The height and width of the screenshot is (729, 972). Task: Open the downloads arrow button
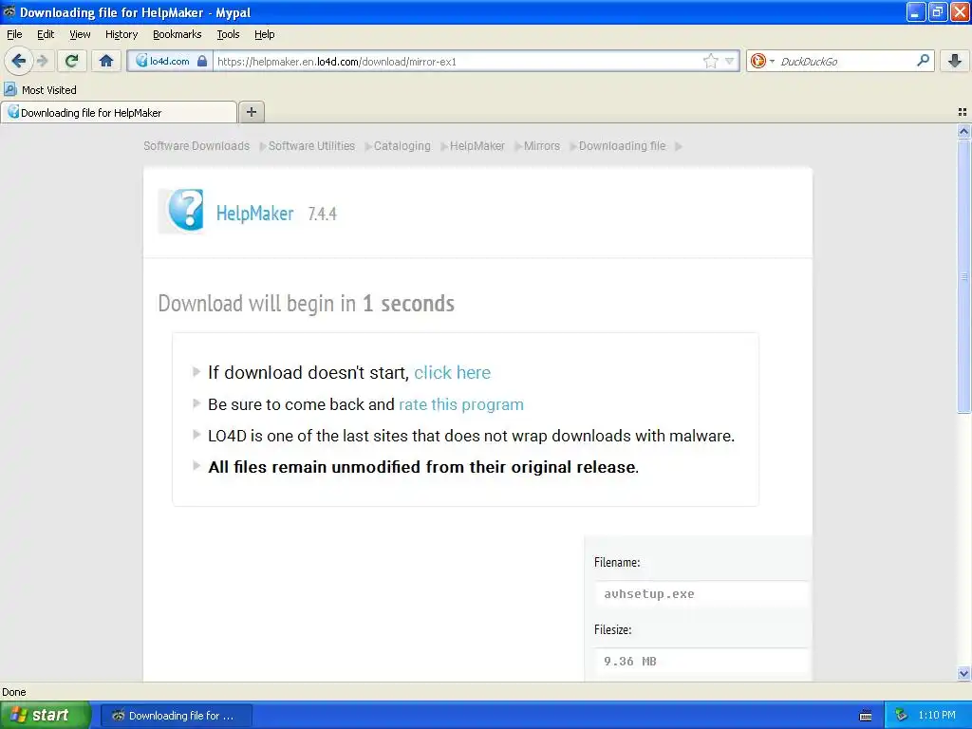point(955,61)
